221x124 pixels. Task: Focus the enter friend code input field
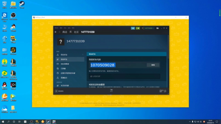124,76
